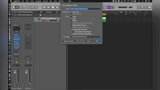Toggle the Metronome click button
Image resolution: width=160 pixels, height=90 pixels.
113,7
